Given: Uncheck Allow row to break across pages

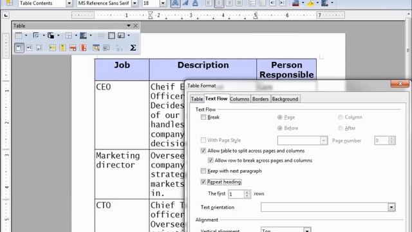Looking at the screenshot, I should pos(211,160).
